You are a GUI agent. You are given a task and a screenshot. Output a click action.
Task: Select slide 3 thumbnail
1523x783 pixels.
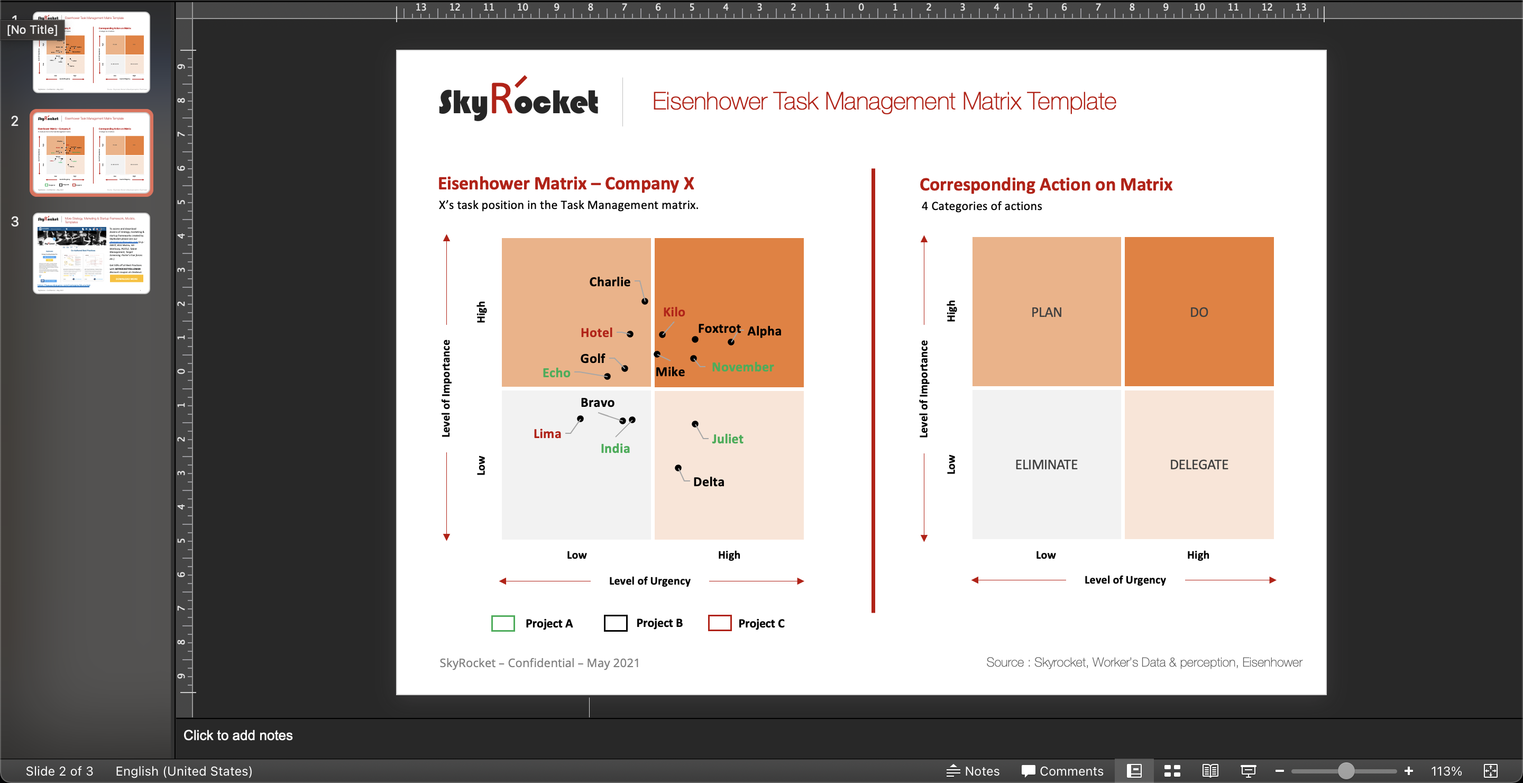click(x=91, y=254)
